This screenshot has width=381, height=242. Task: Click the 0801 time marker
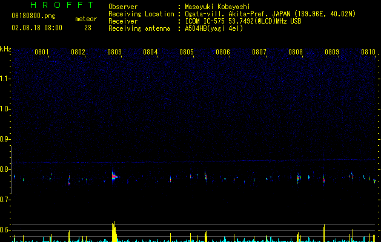point(42,52)
